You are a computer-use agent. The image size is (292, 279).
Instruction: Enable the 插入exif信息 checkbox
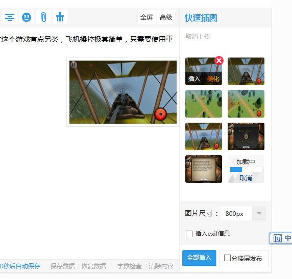click(189, 234)
